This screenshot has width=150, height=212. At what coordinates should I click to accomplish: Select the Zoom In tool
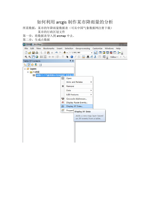(26, 57)
